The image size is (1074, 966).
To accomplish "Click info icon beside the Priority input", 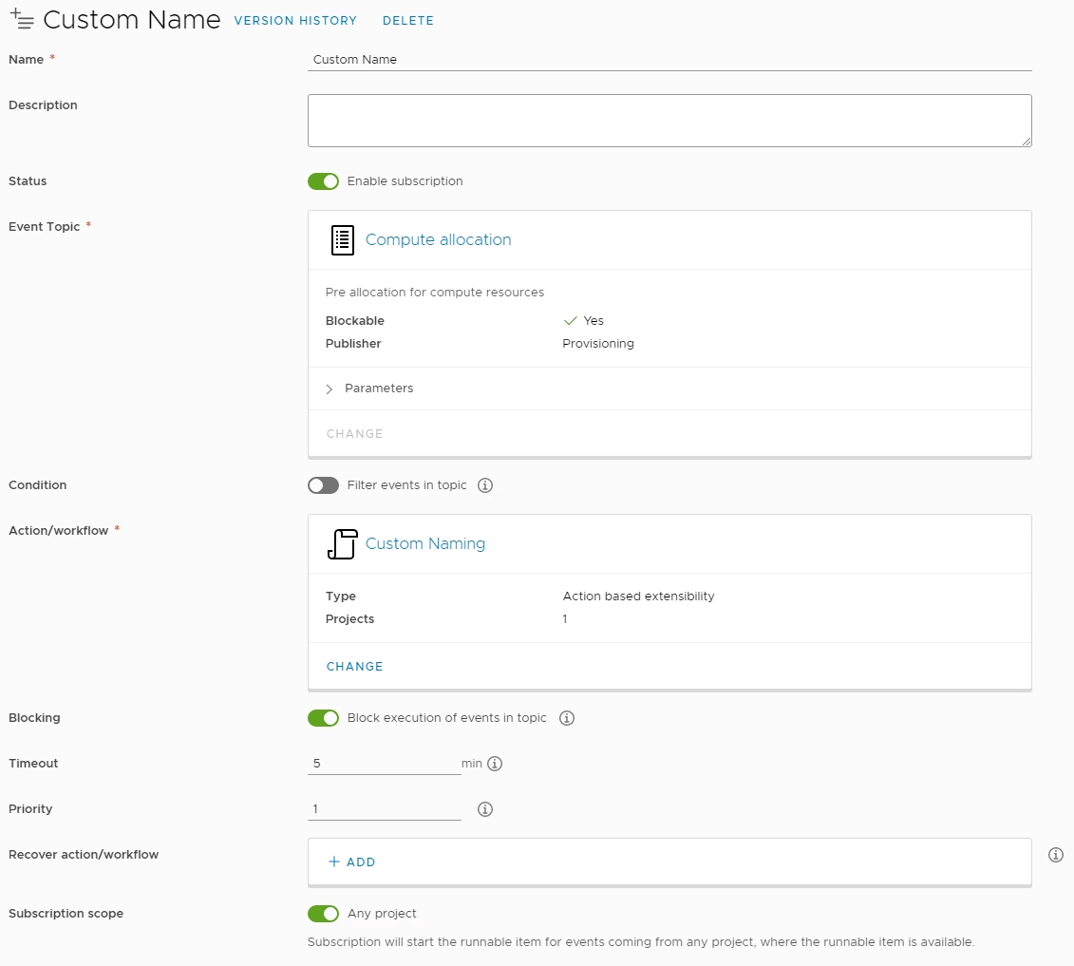I will point(485,809).
